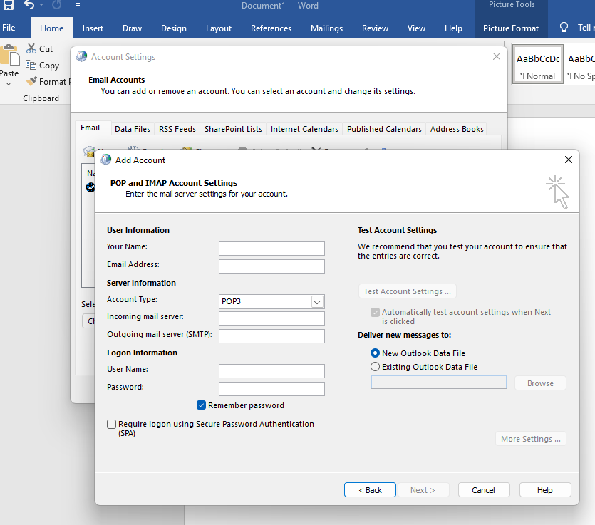This screenshot has width=595, height=525.
Task: Cancel the Add Account dialog
Action: pos(483,489)
